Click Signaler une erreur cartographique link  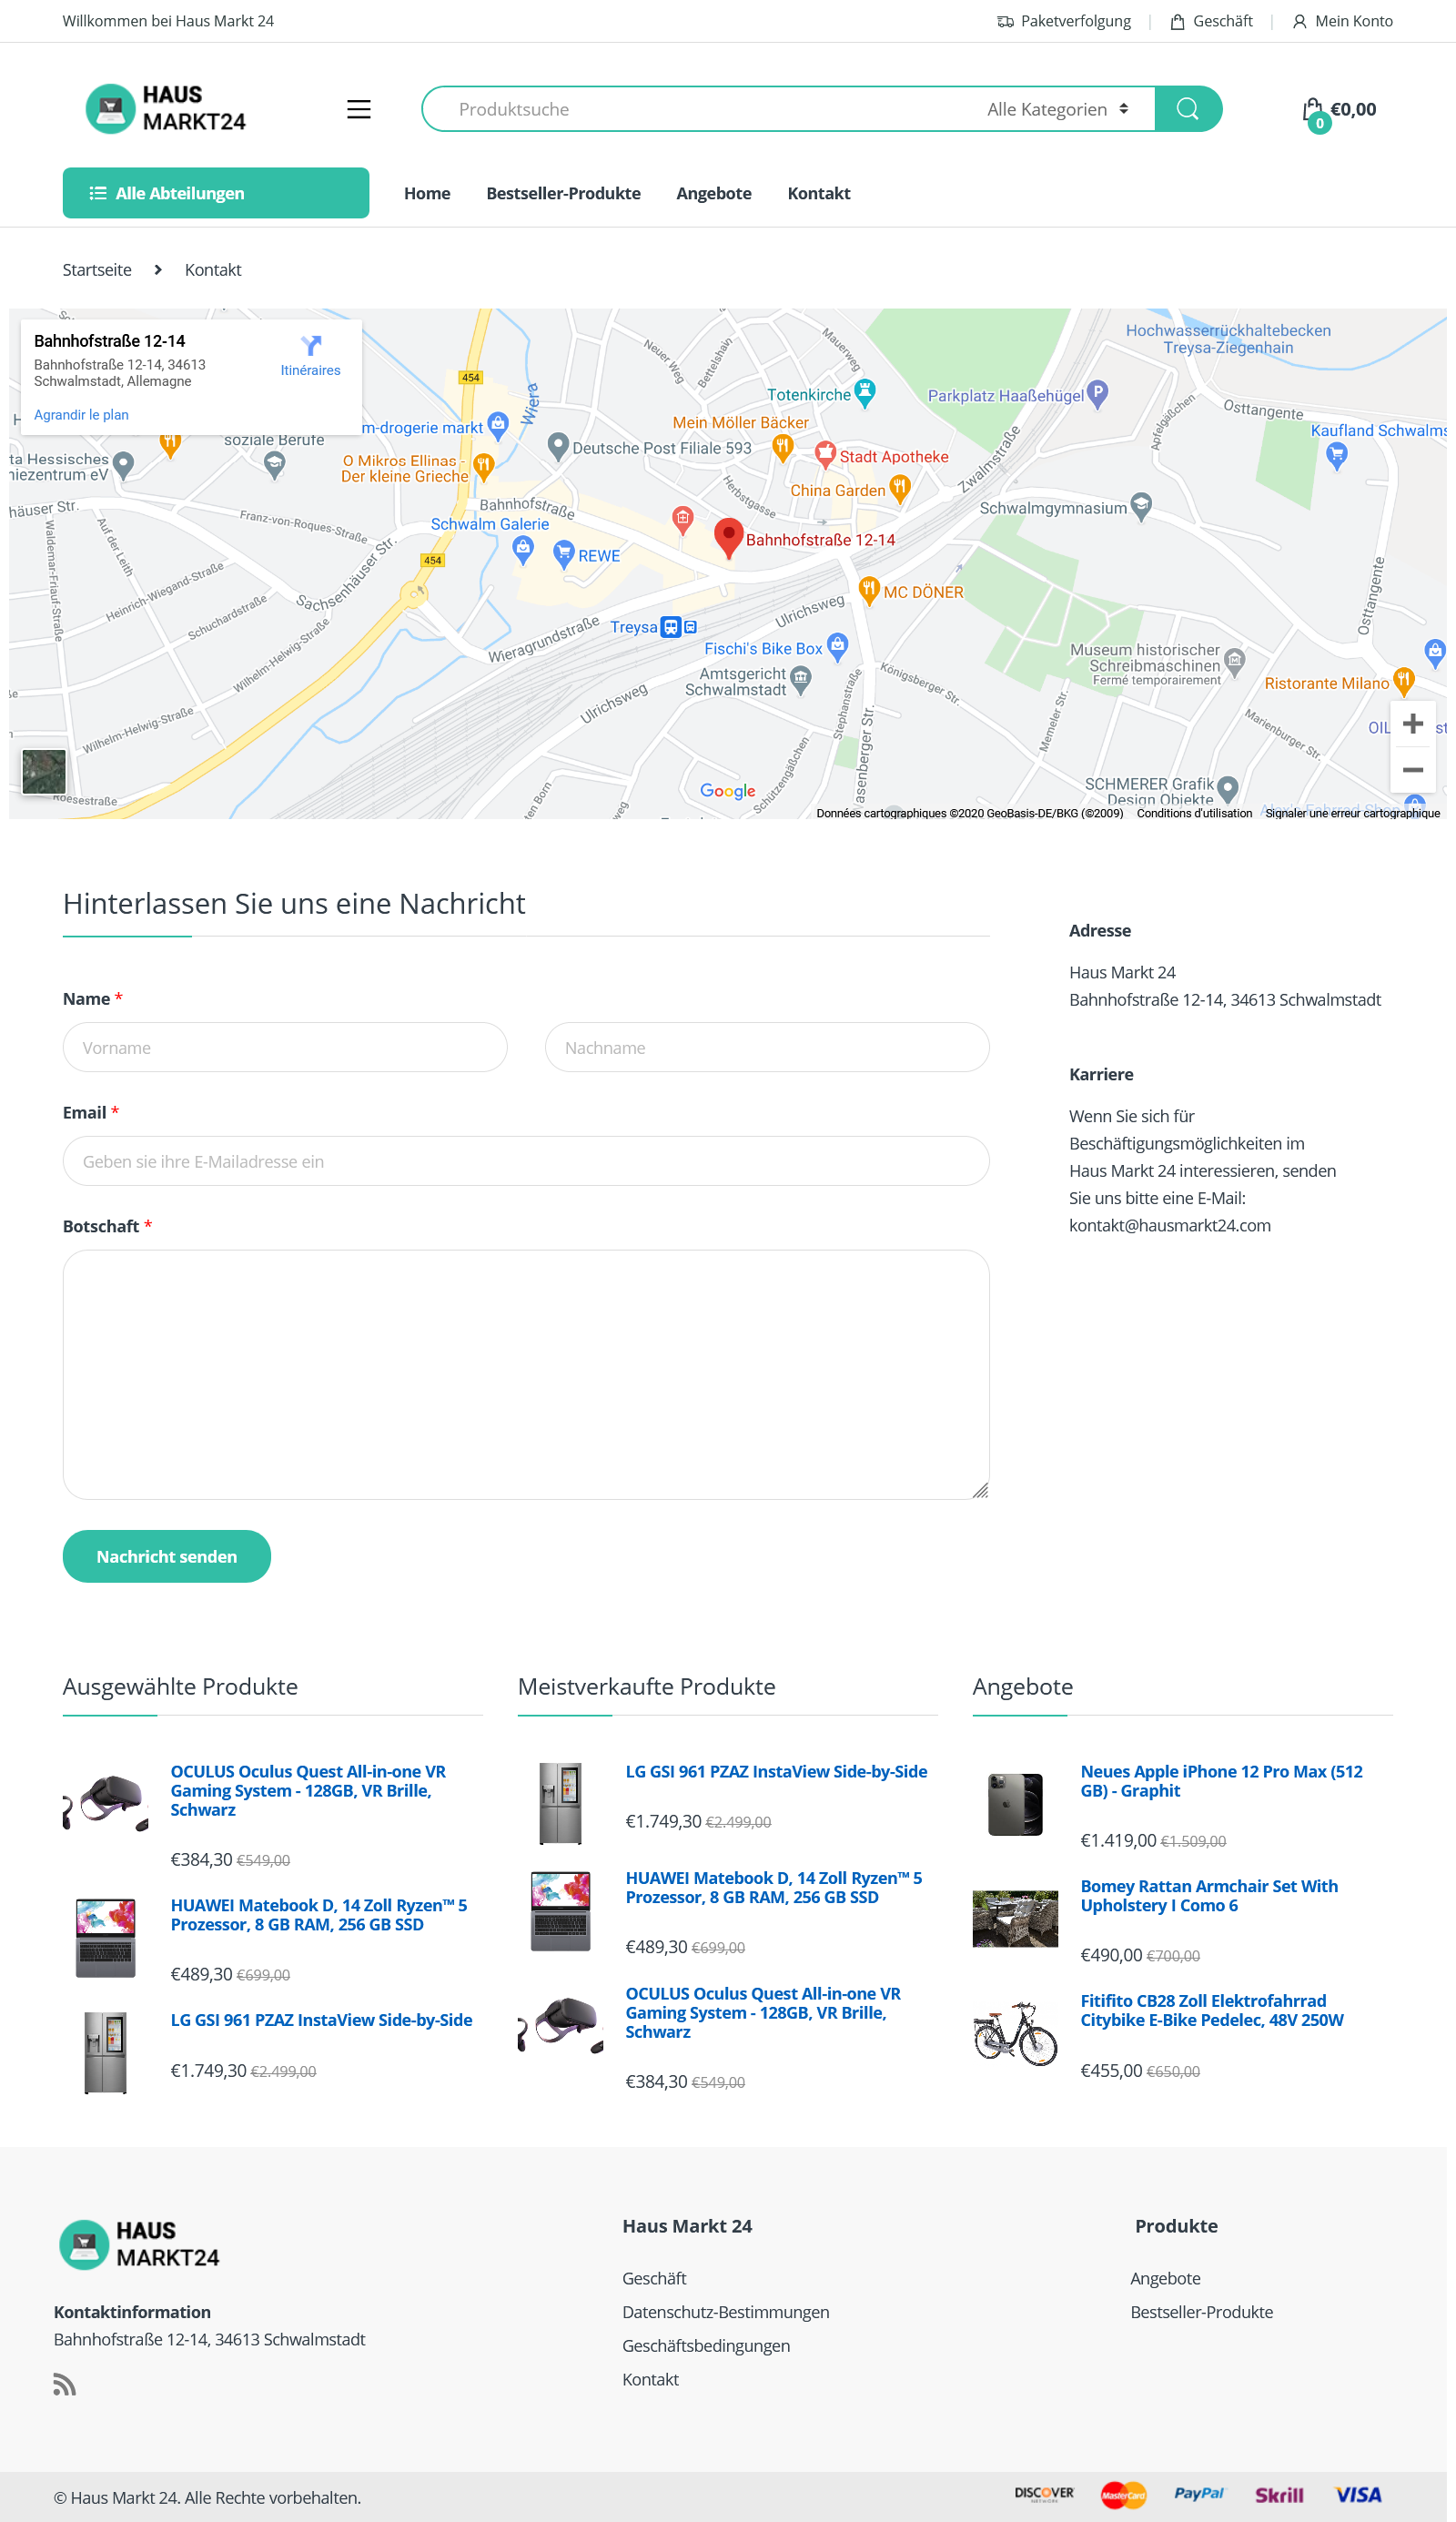click(1352, 813)
